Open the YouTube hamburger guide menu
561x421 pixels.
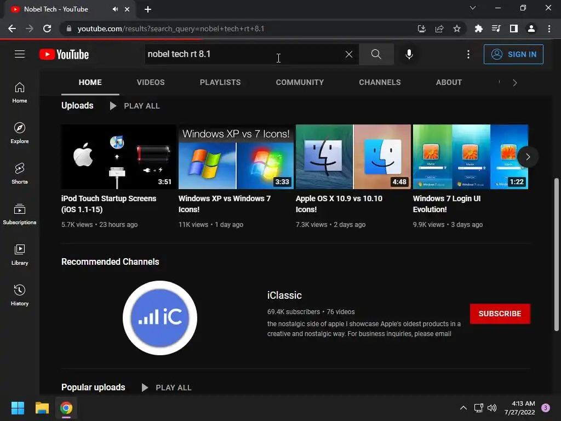click(x=20, y=54)
